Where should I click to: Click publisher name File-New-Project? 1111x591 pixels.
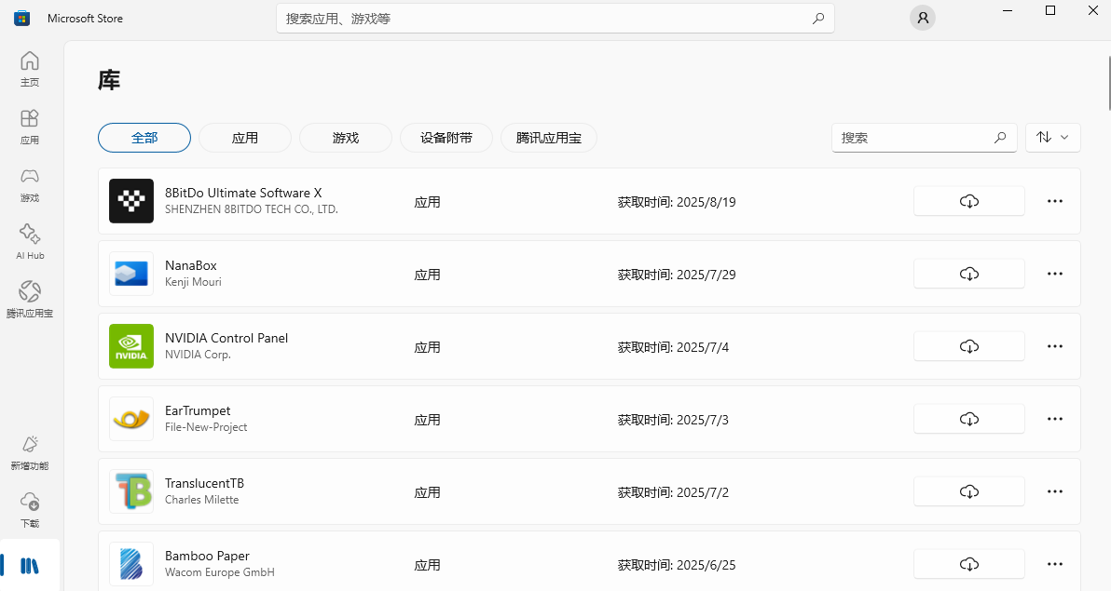(x=206, y=427)
